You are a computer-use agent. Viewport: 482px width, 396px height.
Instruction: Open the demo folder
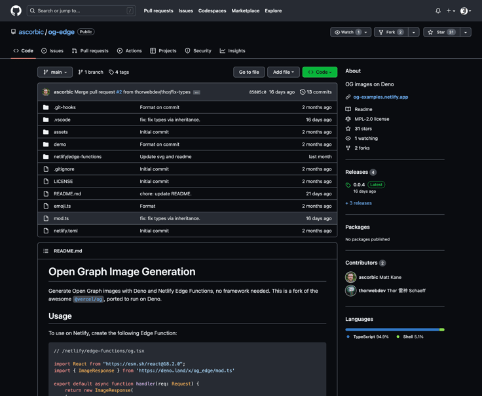(60, 144)
